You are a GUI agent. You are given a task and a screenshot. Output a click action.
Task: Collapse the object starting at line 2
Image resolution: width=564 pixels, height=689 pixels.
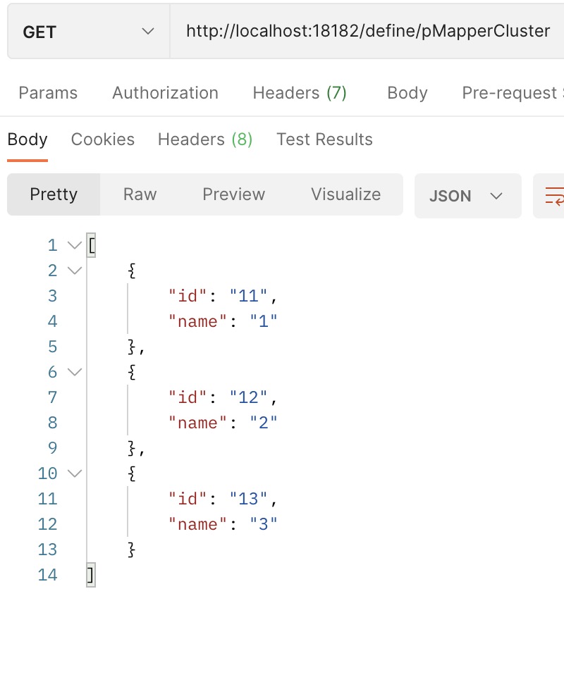click(x=74, y=271)
